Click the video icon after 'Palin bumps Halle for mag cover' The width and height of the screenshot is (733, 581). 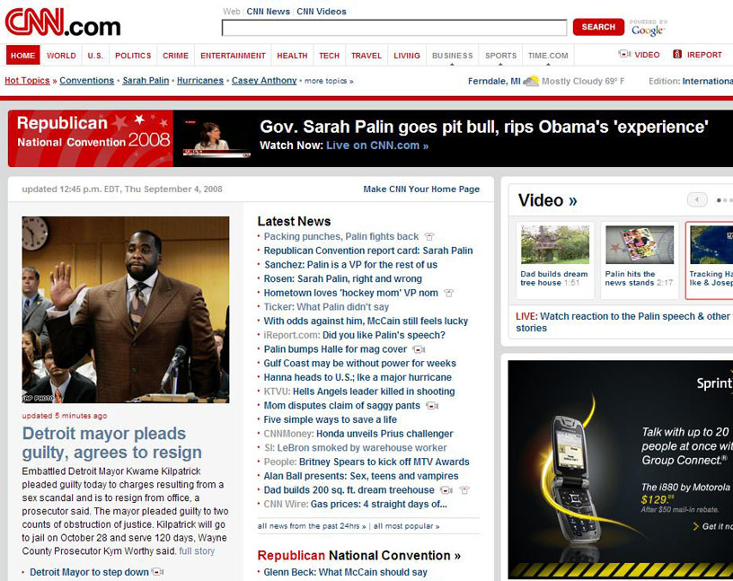coord(419,349)
